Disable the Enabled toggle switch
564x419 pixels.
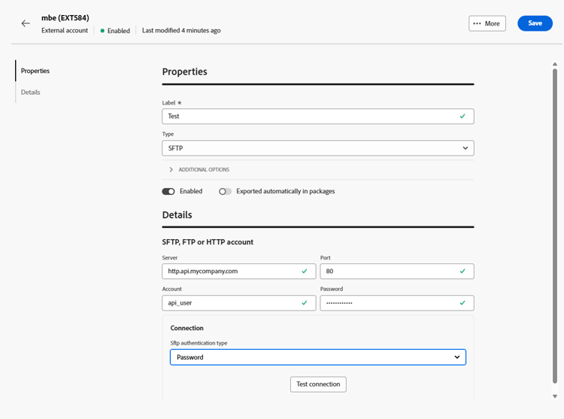coord(168,191)
